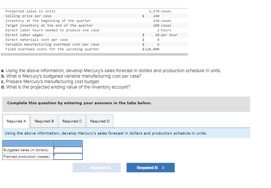Click the Planned production (cases) input field
Screen dimensions: 271x188
pos(68,157)
